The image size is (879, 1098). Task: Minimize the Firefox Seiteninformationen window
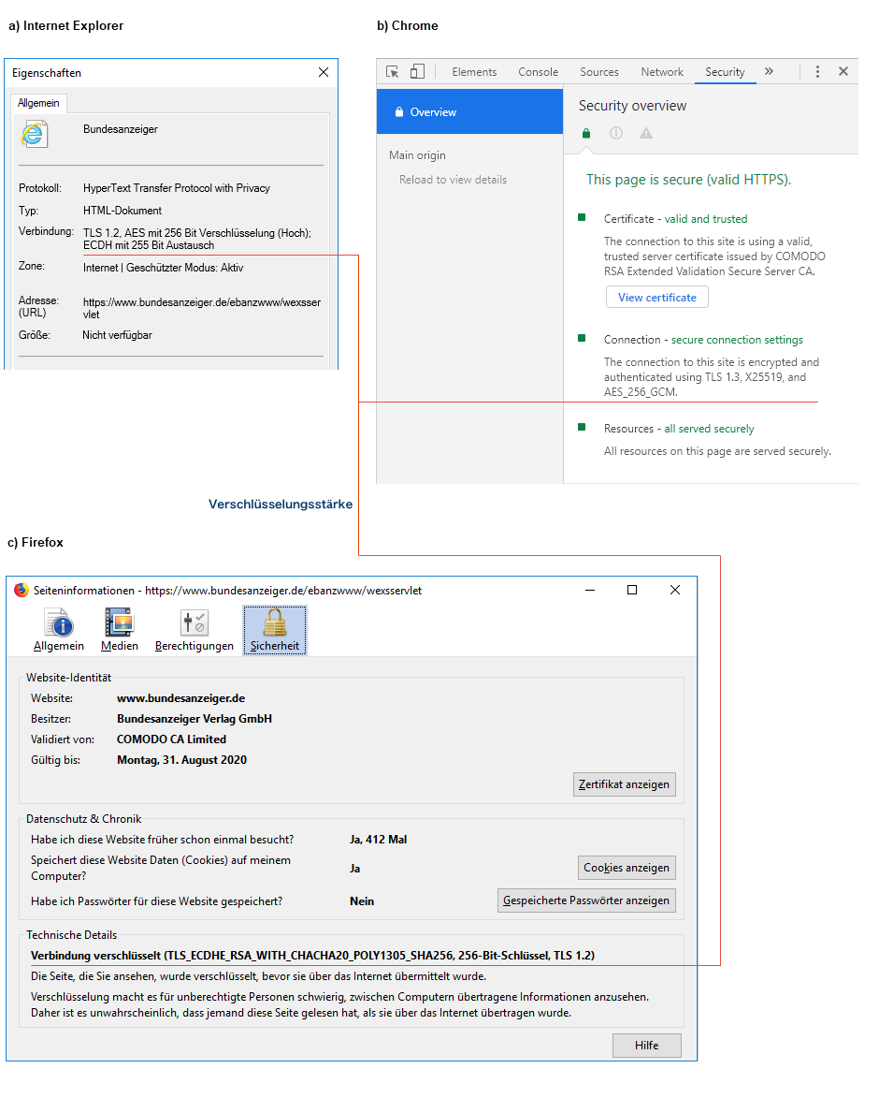coord(590,590)
